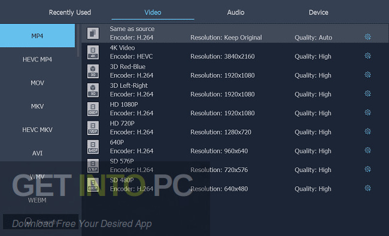Choose the 'Same as source' preset

[x=132, y=29]
